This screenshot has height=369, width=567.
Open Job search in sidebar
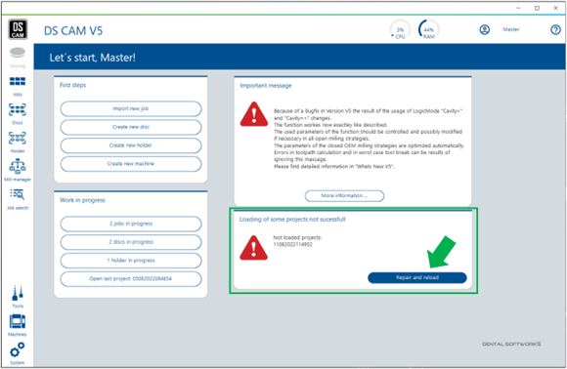(18, 199)
